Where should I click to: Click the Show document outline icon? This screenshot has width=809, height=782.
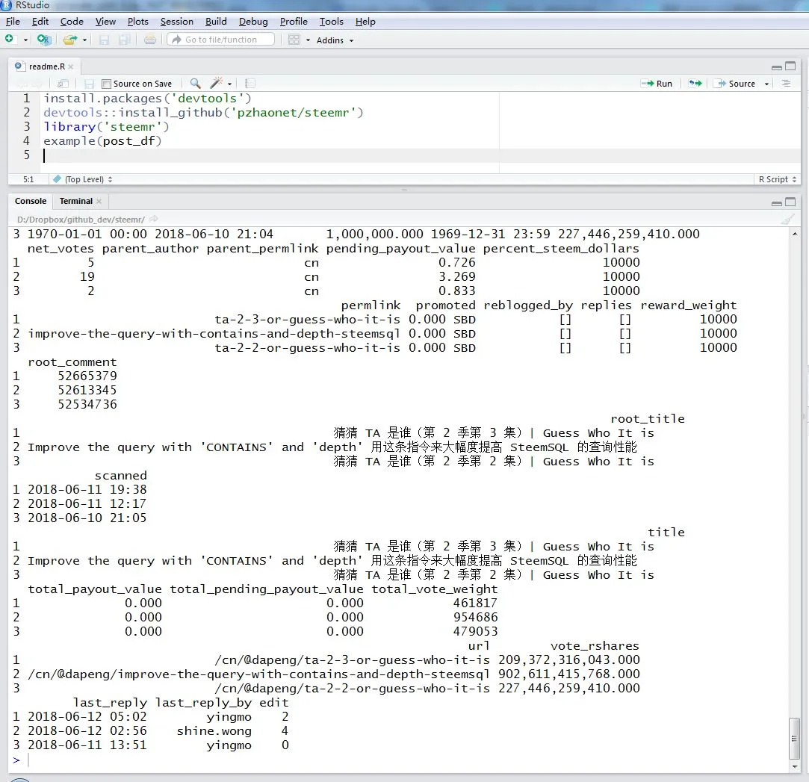[x=787, y=84]
